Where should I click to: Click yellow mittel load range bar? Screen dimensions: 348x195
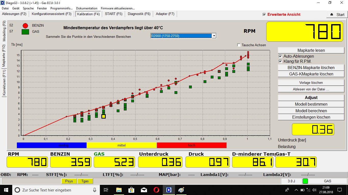(x=122, y=145)
